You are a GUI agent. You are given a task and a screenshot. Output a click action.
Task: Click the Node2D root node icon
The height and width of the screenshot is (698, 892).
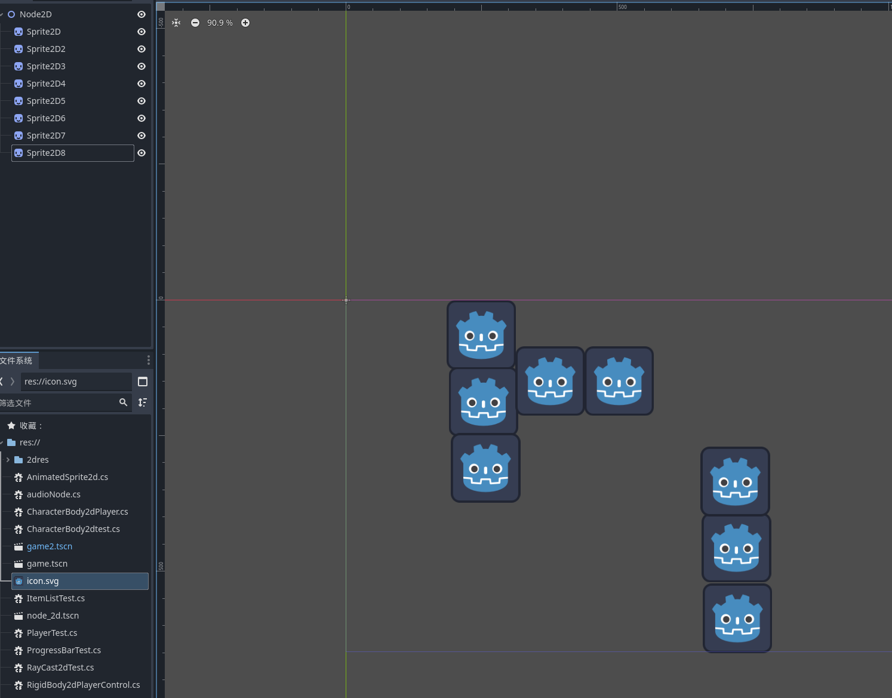coord(11,14)
